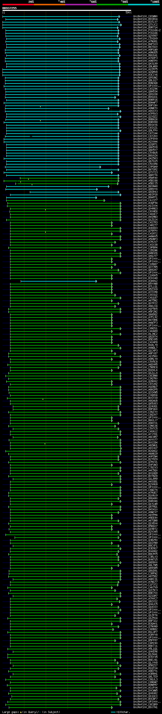This screenshot has width=162, height=714.
Task: Open the UniRef100_Q7XJC2 entry
Action: 145,25
